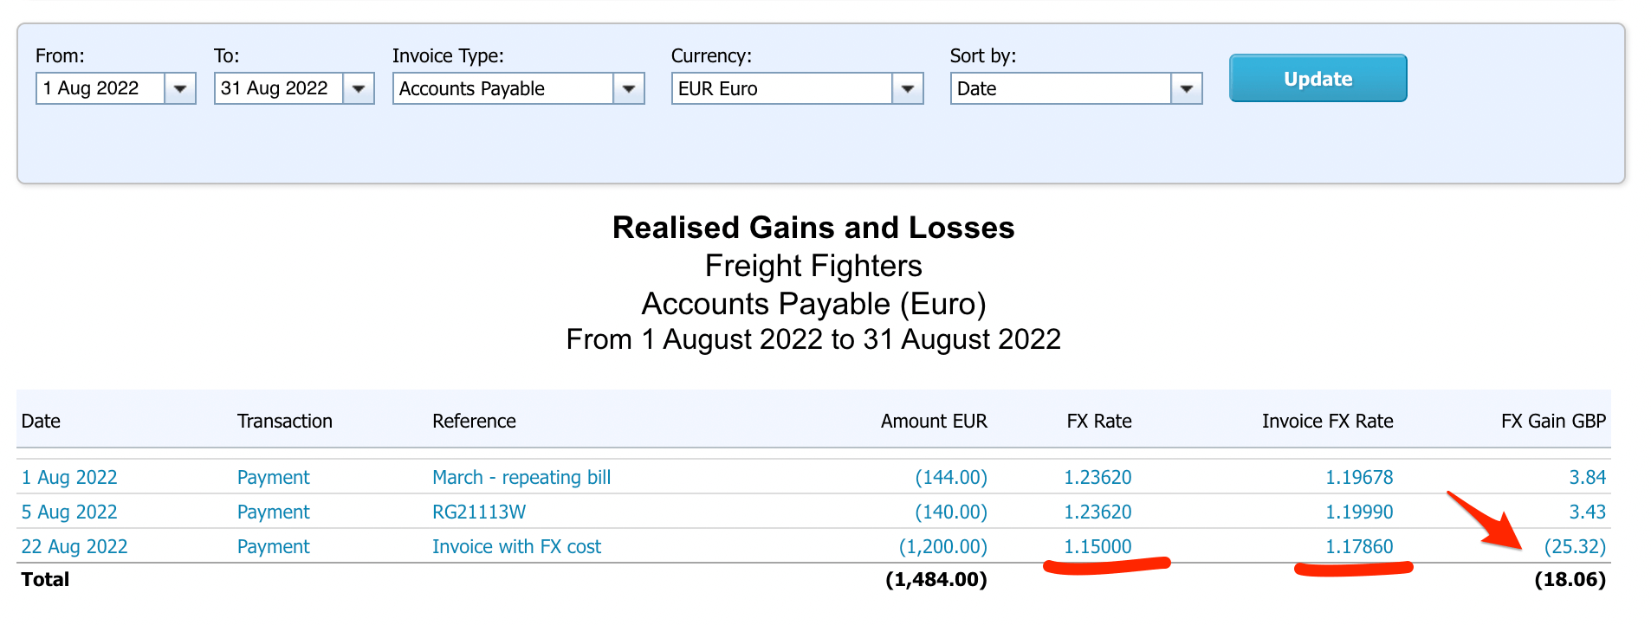The image size is (1651, 625).
Task: Open the RG21113W reference link
Action: [x=479, y=512]
